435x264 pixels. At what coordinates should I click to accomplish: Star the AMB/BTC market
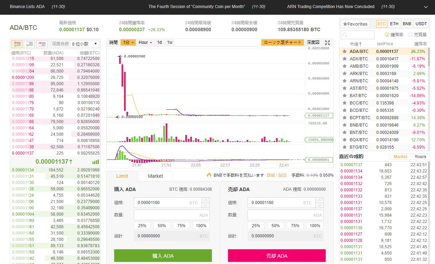(345, 66)
